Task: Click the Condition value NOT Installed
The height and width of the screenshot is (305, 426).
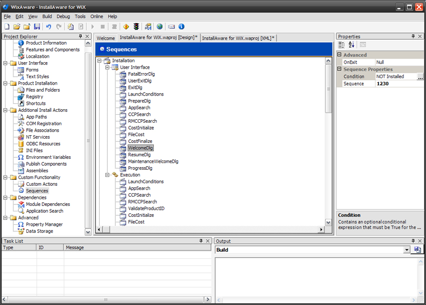Action: (x=396, y=77)
